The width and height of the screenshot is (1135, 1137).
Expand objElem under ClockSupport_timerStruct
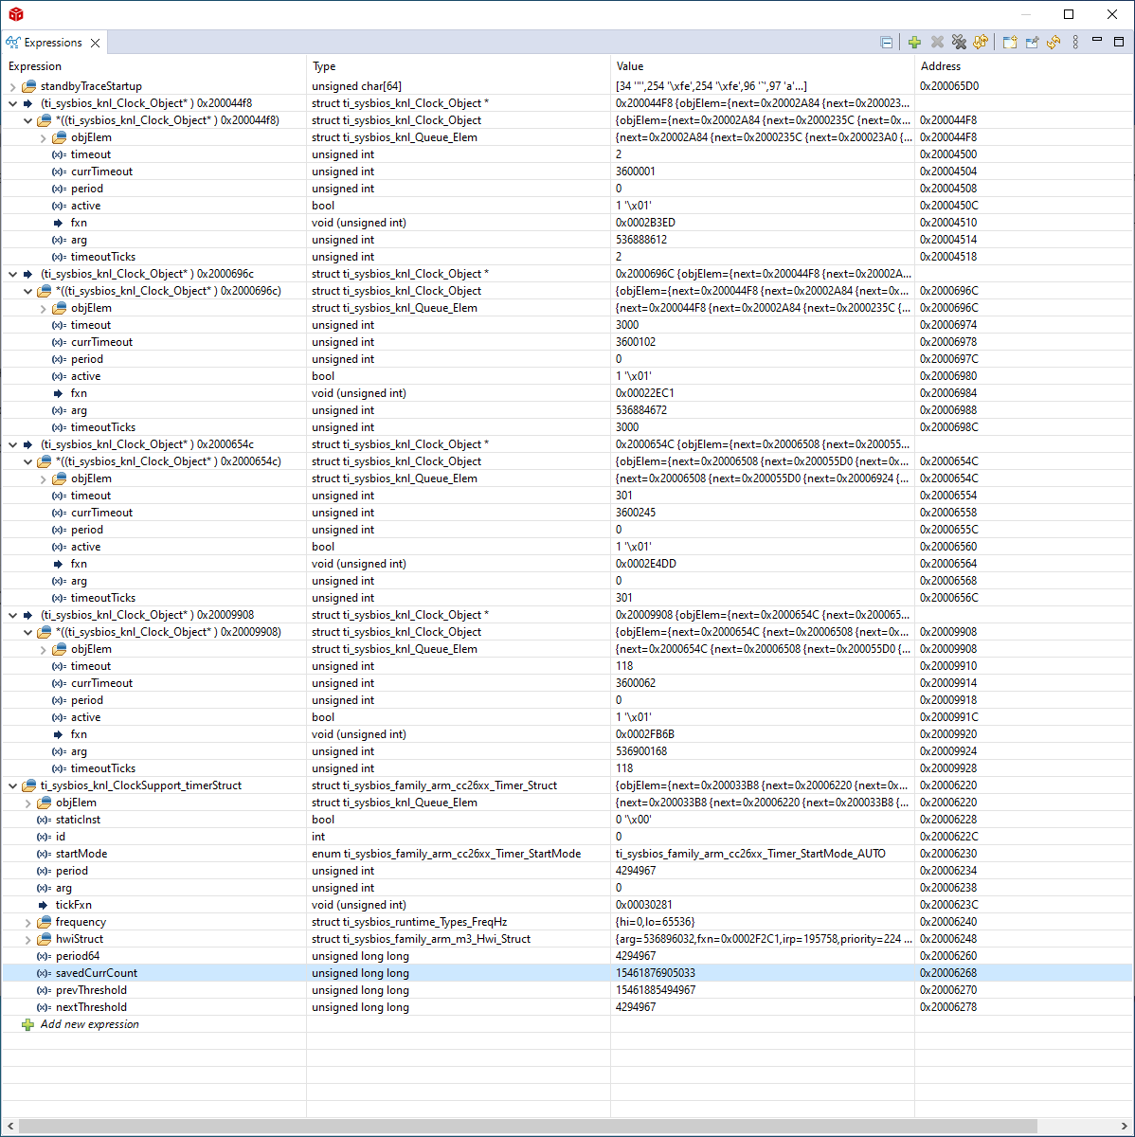point(28,803)
